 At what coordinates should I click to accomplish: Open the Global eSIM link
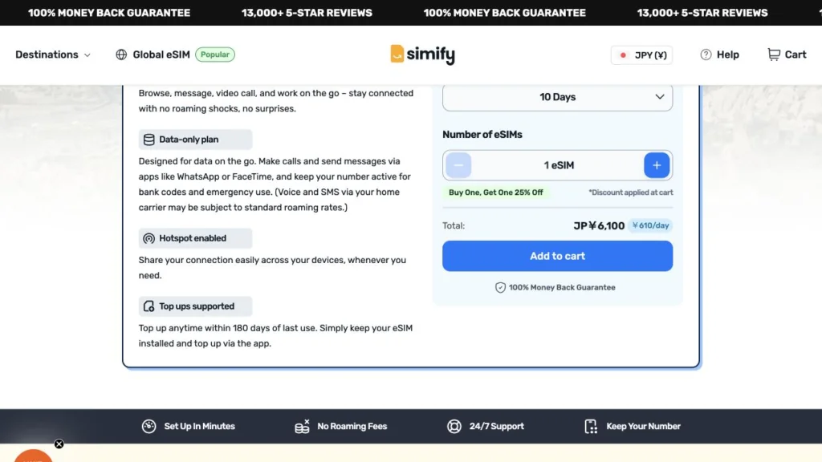(x=161, y=55)
